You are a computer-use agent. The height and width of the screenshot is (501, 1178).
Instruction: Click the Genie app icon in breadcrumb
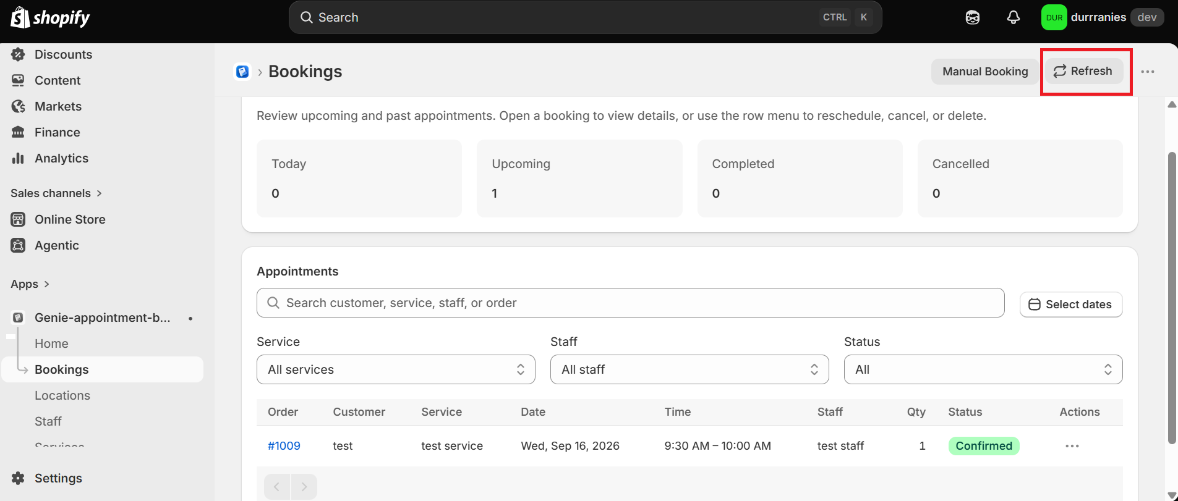[242, 72]
